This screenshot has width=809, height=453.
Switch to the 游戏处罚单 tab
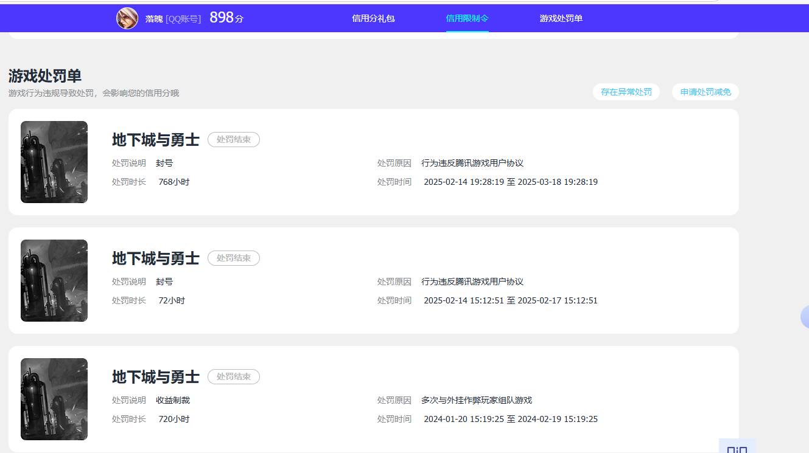tap(560, 18)
